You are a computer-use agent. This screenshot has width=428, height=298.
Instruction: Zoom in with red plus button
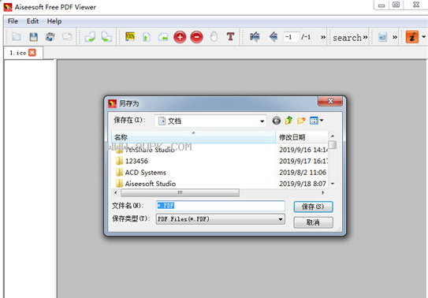(180, 37)
